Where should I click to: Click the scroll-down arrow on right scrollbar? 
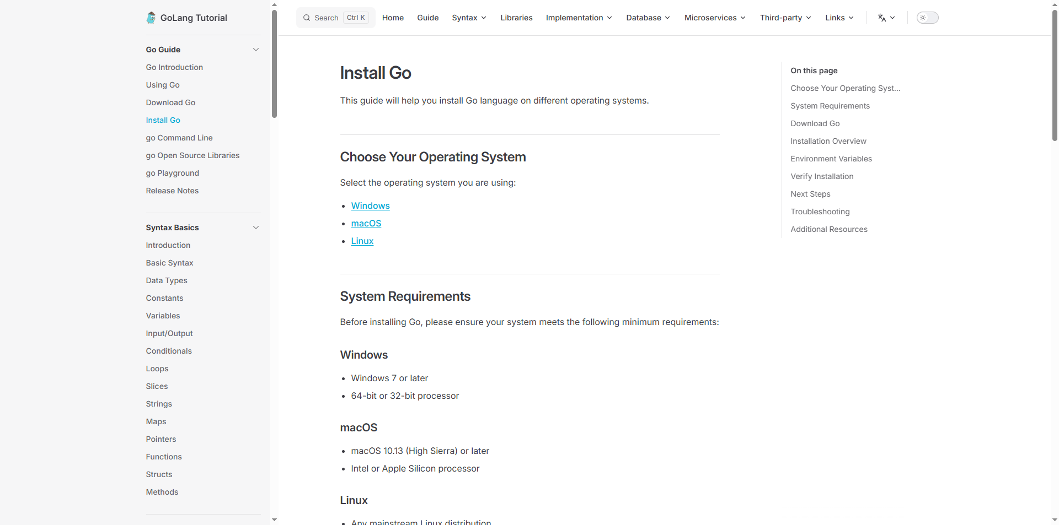(1055, 520)
